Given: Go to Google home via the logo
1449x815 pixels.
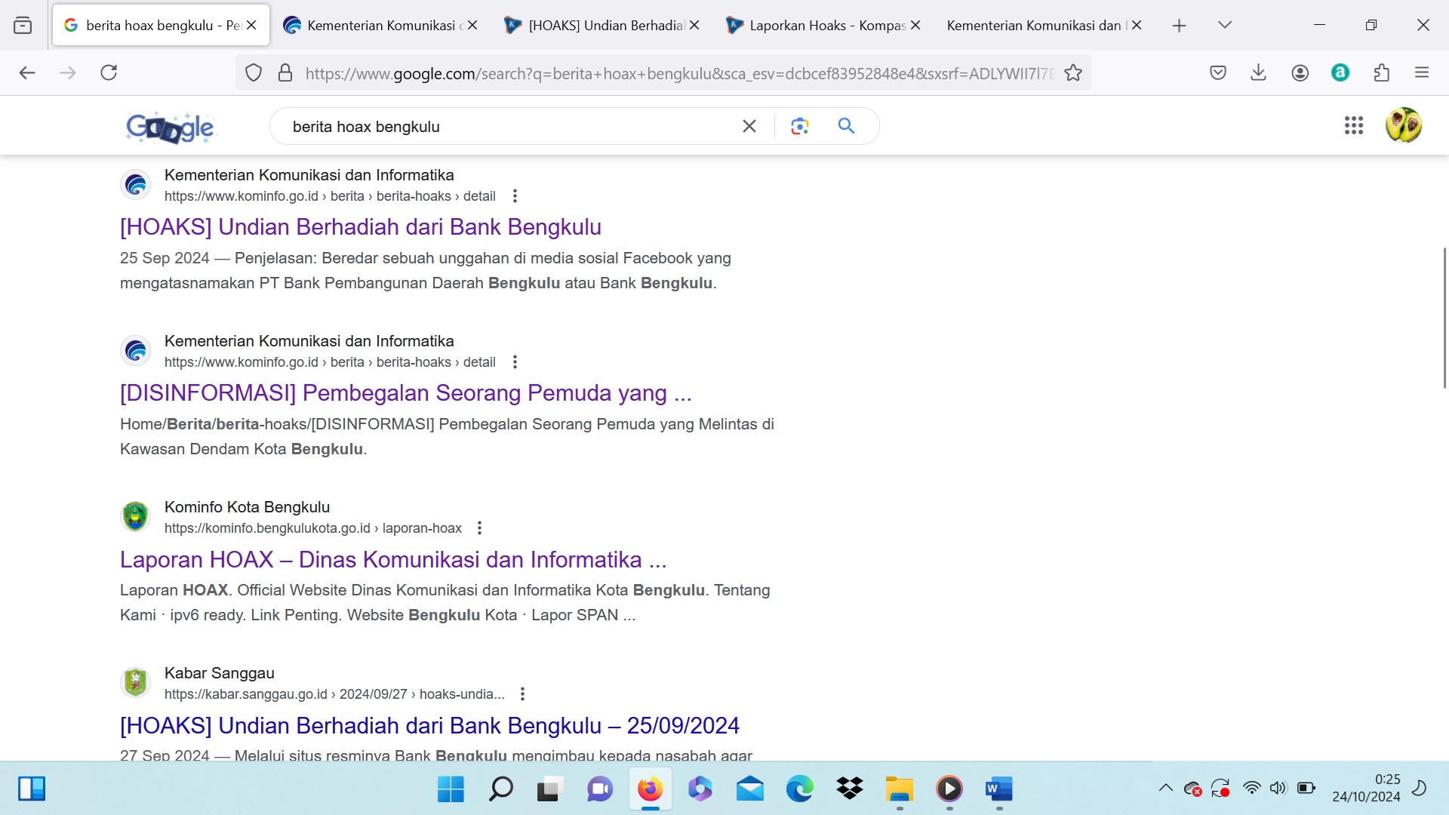Looking at the screenshot, I should tap(171, 128).
